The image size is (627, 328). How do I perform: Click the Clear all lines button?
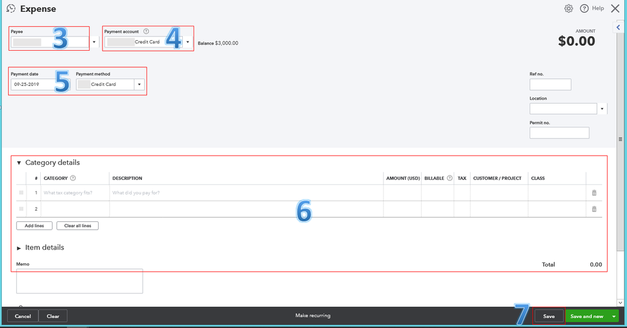[77, 225]
